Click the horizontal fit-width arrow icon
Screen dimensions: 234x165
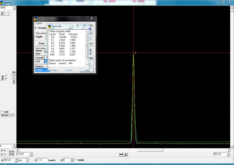[x=121, y=154]
